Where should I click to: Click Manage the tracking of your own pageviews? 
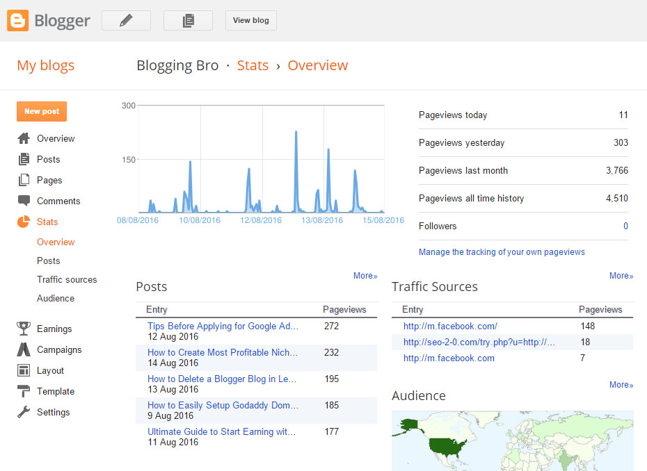coord(502,251)
